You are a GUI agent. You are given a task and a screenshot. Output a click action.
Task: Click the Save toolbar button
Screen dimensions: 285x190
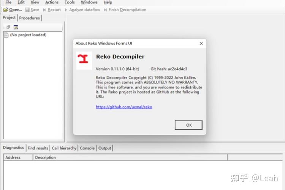[32, 9]
